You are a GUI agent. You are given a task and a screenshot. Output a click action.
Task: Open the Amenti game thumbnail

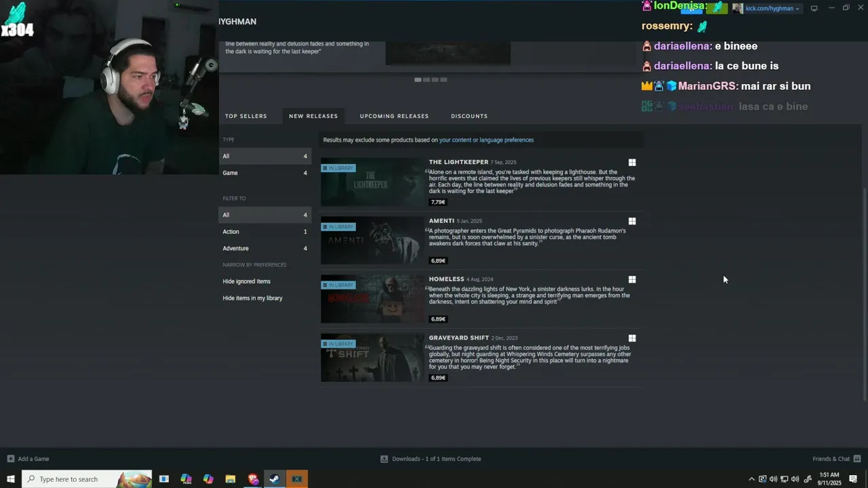(372, 241)
